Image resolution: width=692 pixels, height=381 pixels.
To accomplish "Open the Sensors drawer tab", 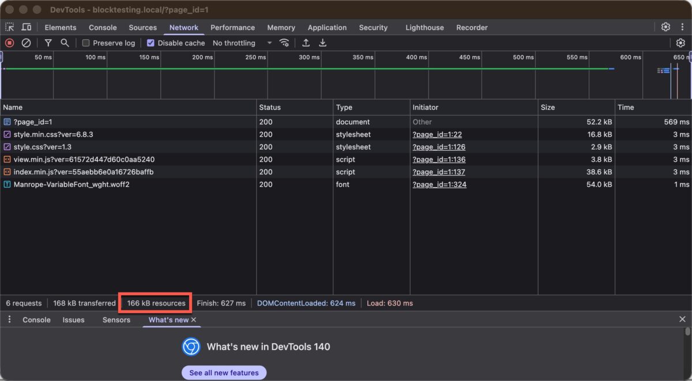I will [116, 319].
